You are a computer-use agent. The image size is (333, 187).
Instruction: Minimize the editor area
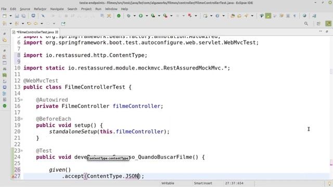click(x=321, y=31)
